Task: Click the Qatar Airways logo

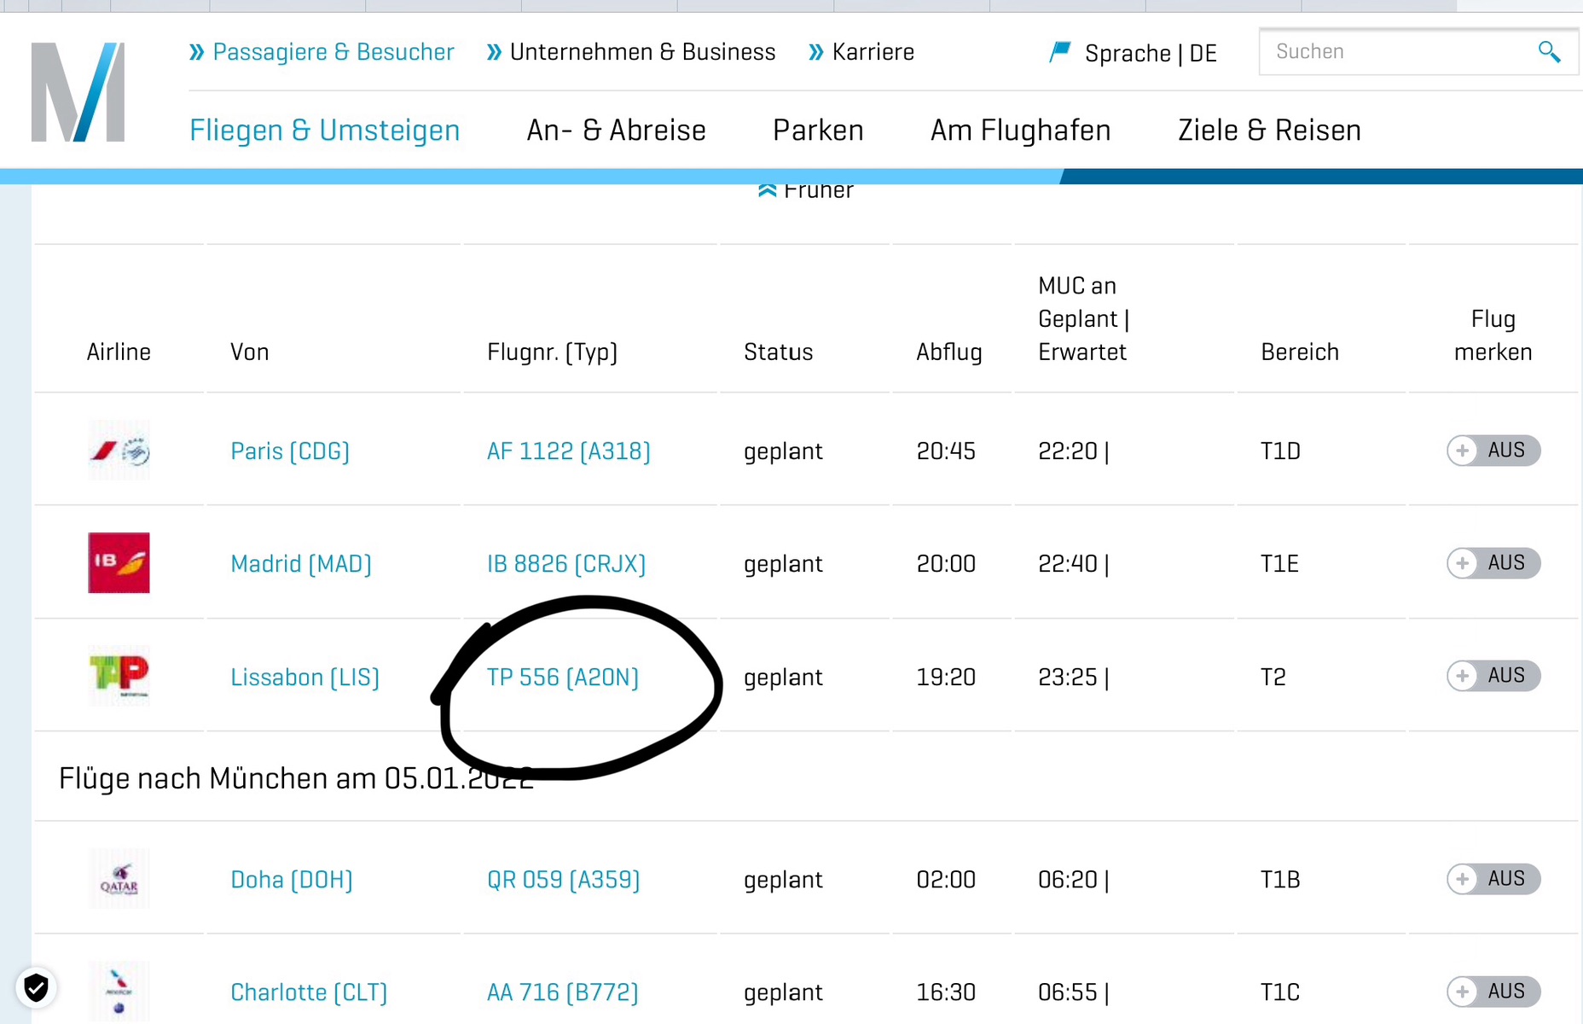Action: (x=119, y=879)
